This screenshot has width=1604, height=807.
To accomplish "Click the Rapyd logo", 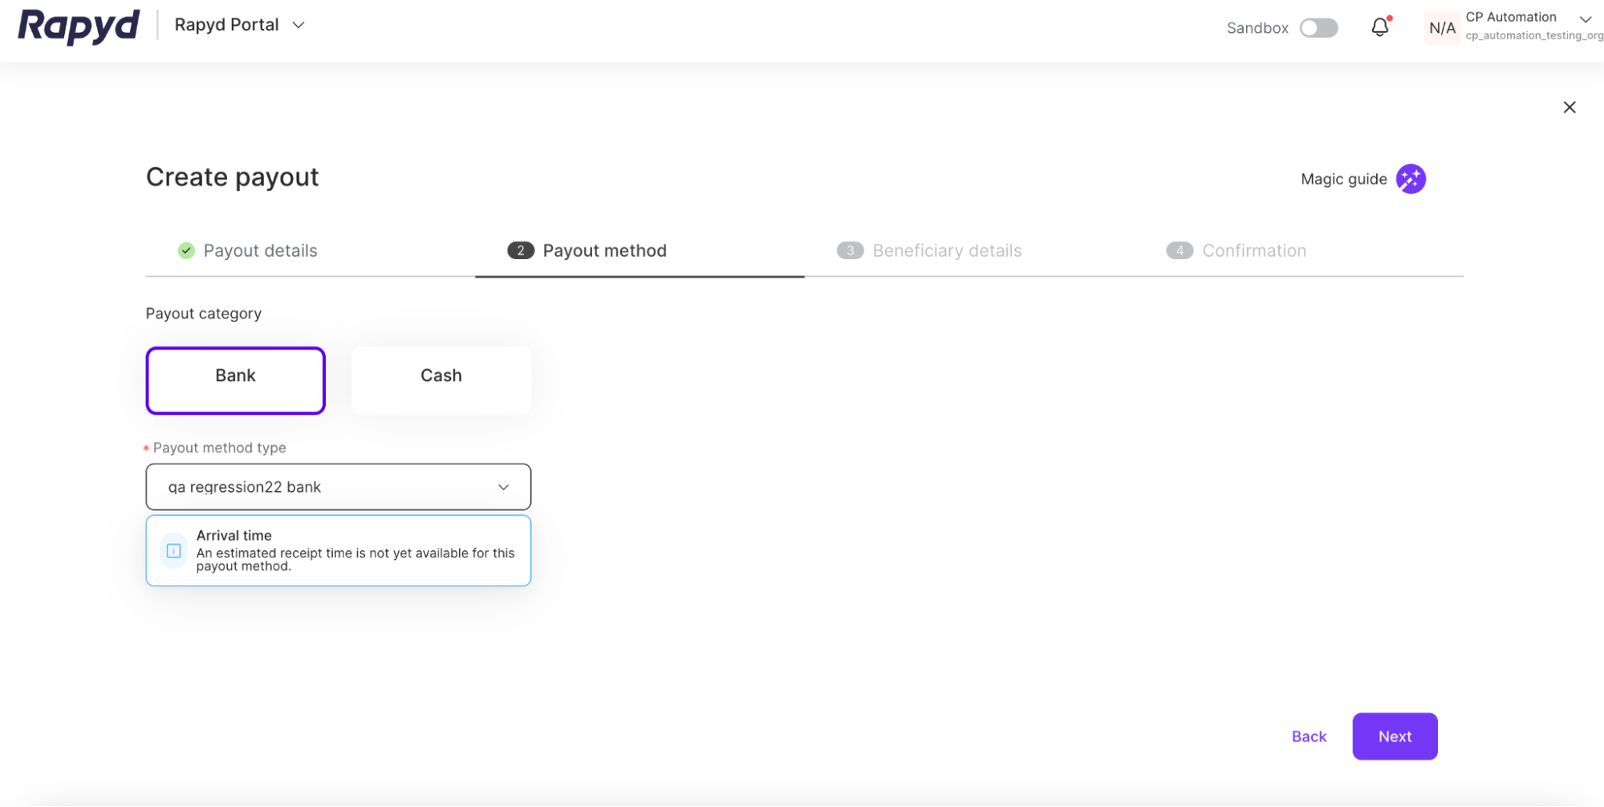I will click(x=77, y=26).
